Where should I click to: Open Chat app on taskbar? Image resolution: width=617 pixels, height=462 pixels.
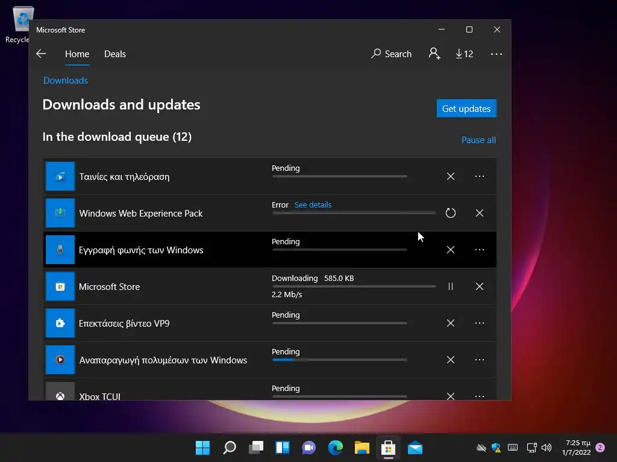pos(309,448)
